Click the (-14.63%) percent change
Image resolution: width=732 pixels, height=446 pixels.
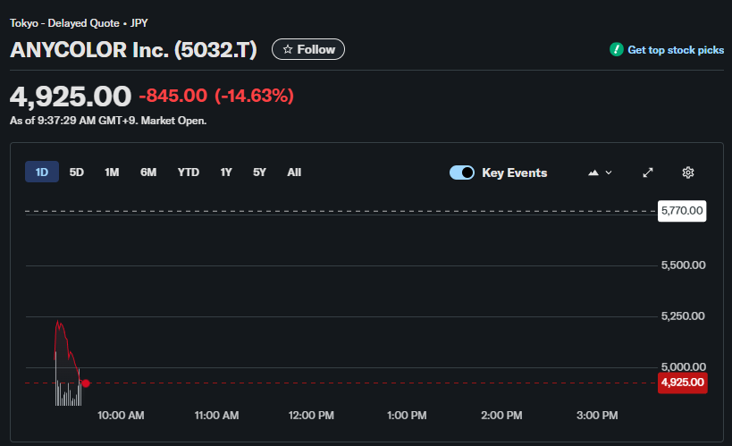point(254,96)
